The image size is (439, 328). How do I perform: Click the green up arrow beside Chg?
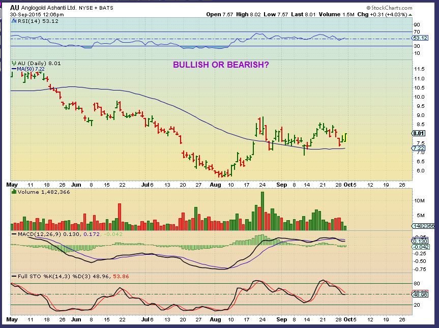[410, 15]
